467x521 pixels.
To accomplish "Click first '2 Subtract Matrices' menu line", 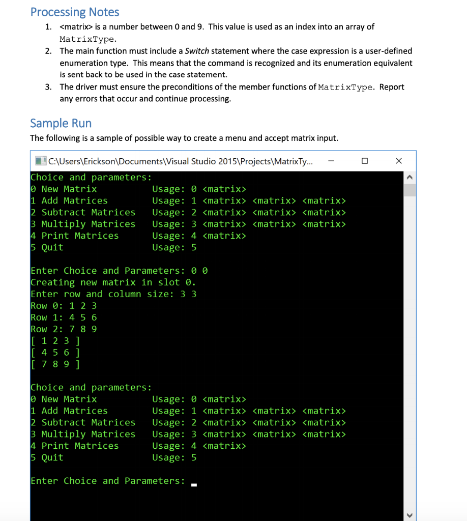I will 188,212.
